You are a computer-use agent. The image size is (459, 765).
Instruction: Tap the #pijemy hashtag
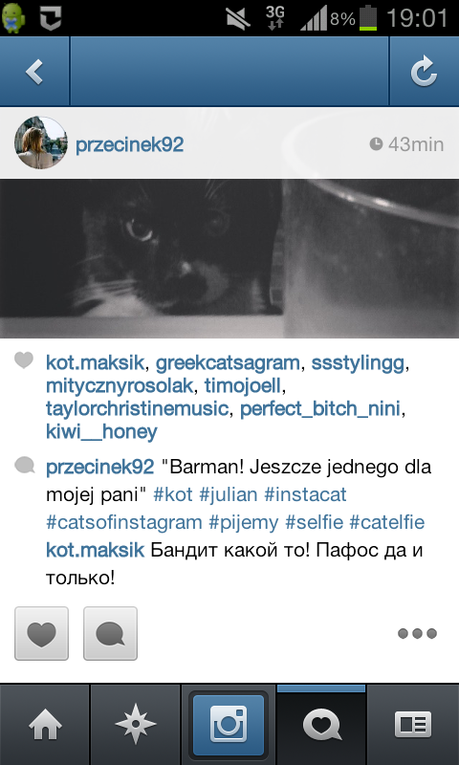244,523
